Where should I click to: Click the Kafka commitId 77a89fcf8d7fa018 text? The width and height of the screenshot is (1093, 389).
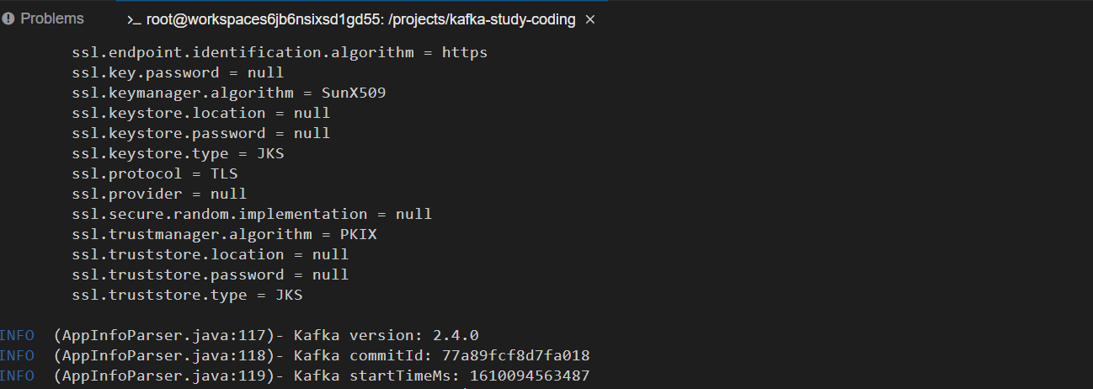click(x=441, y=355)
